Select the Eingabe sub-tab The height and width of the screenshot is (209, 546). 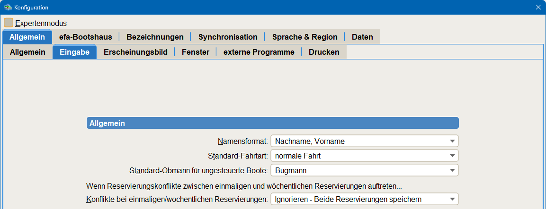[74, 52]
